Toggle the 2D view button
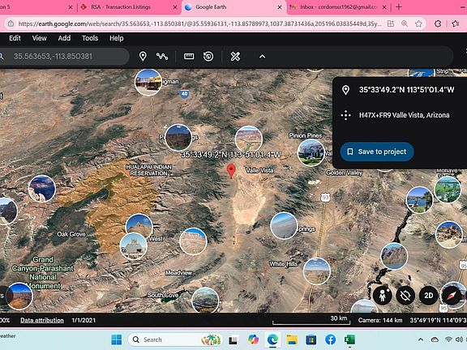This screenshot has width=467, height=350. pyautogui.click(x=428, y=296)
